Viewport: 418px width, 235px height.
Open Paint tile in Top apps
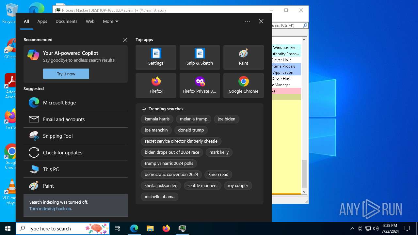click(x=243, y=57)
